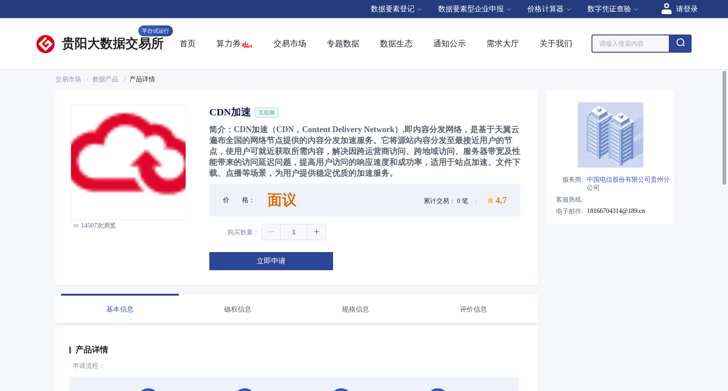Viewport: 728px width, 391px height.
Task: Click the Guiyang Big Data Exchange red logo
Action: (45, 44)
